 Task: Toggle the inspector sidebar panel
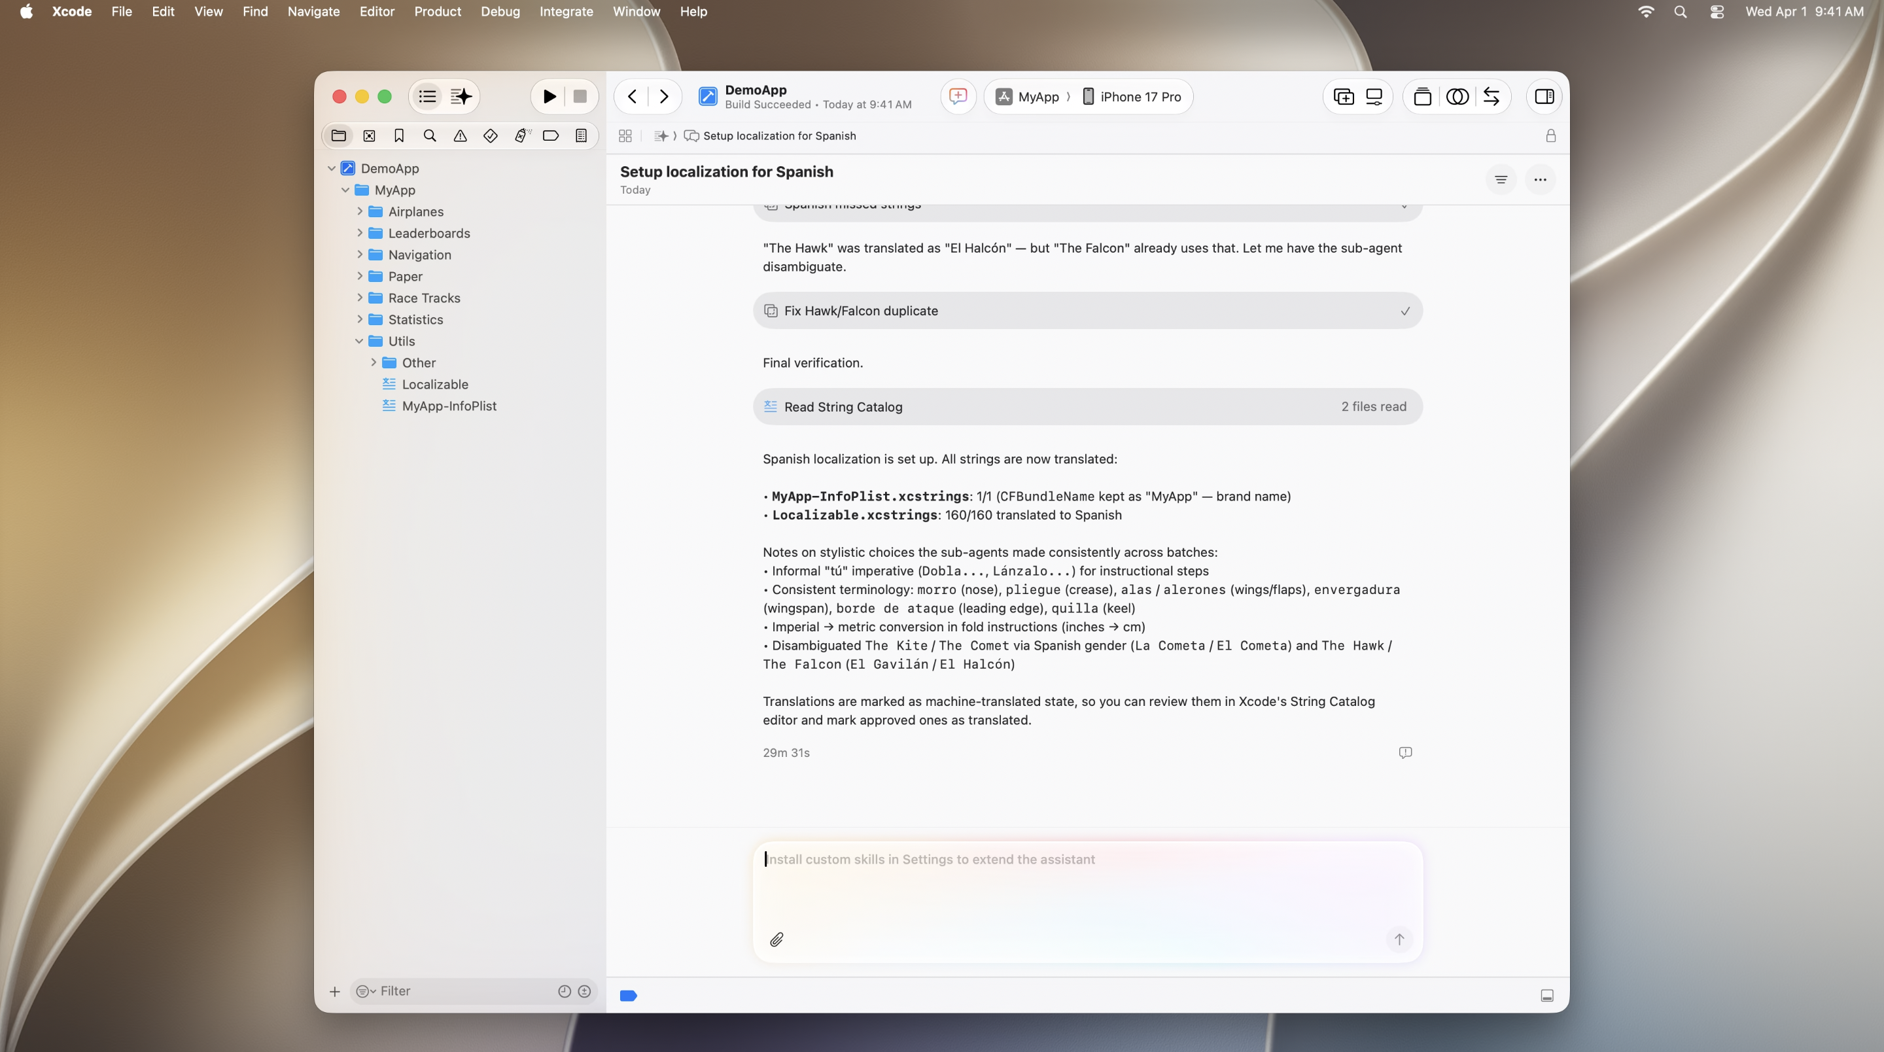[1544, 97]
